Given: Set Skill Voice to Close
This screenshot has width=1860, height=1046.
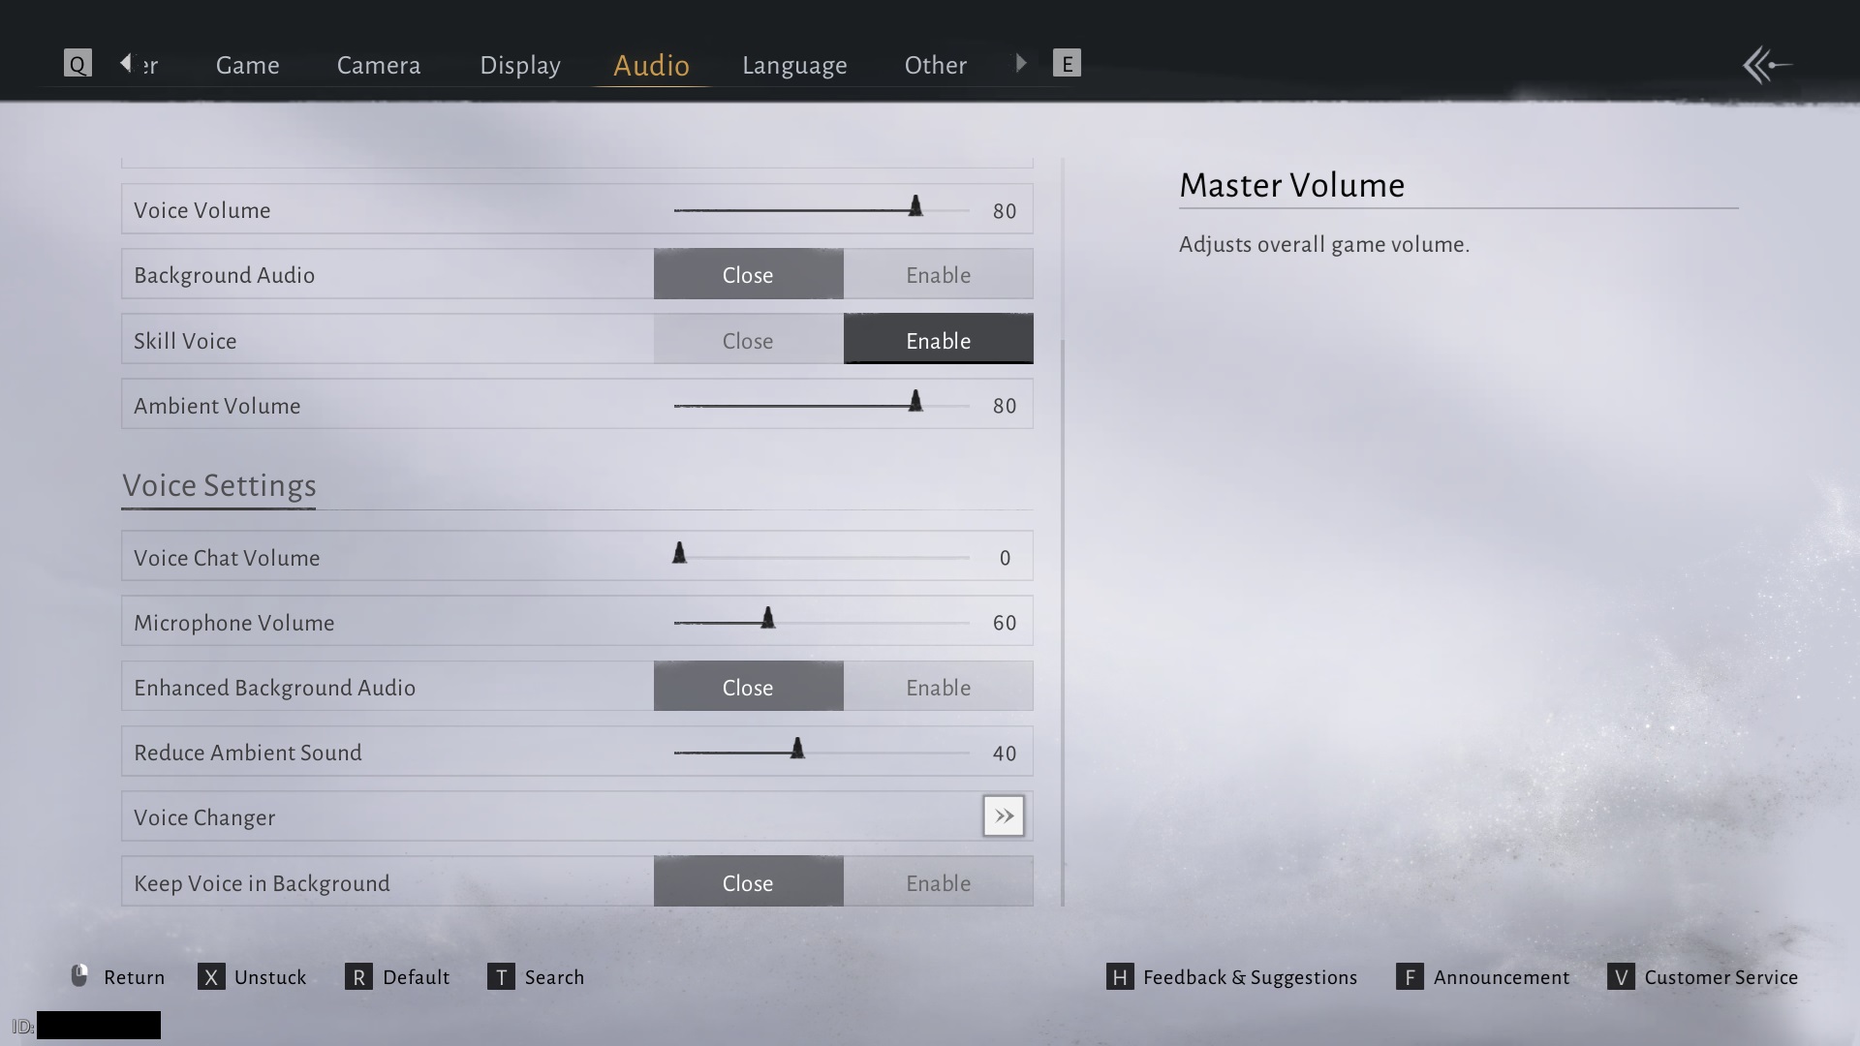Looking at the screenshot, I should pos(748,341).
